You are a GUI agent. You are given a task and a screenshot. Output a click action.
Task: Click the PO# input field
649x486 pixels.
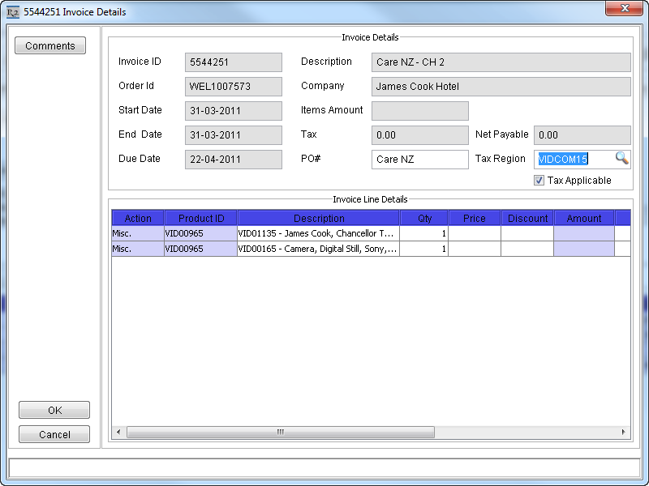coord(419,160)
